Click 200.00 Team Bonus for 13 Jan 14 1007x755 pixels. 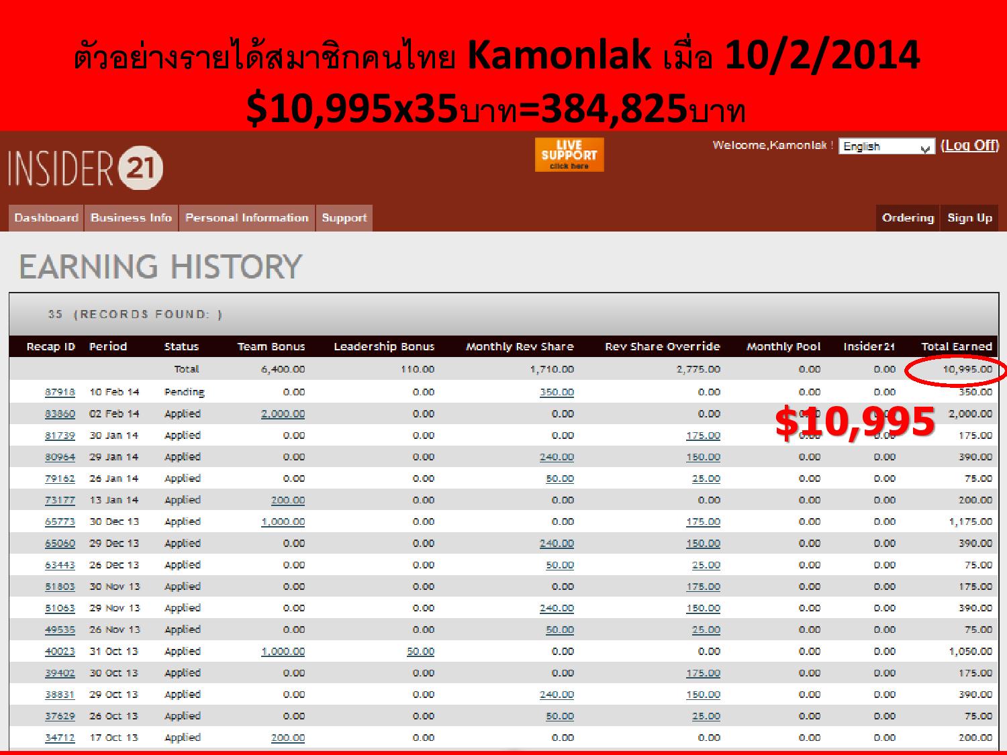pyautogui.click(x=288, y=500)
